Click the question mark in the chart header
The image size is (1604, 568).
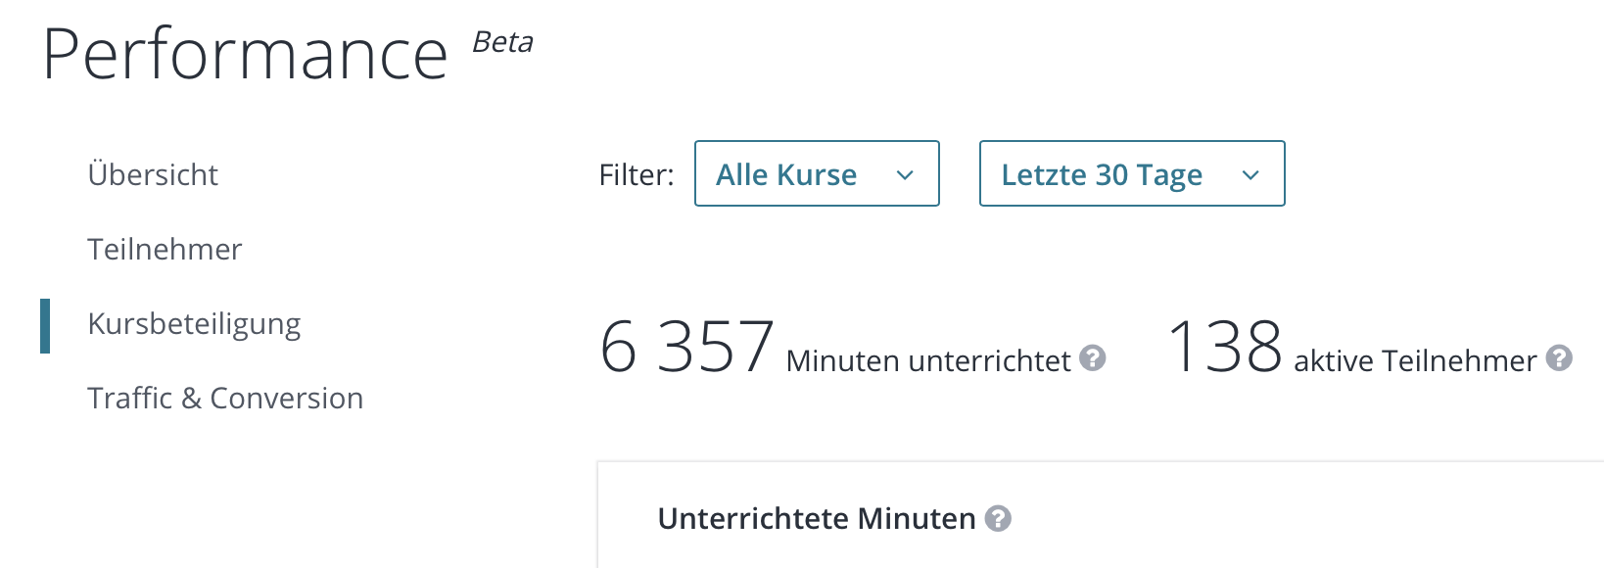click(999, 518)
